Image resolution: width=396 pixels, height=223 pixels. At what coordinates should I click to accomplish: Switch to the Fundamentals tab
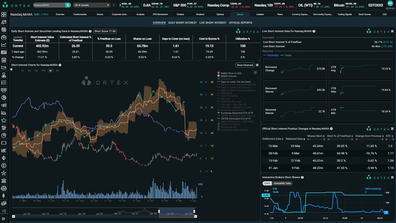(80, 14)
